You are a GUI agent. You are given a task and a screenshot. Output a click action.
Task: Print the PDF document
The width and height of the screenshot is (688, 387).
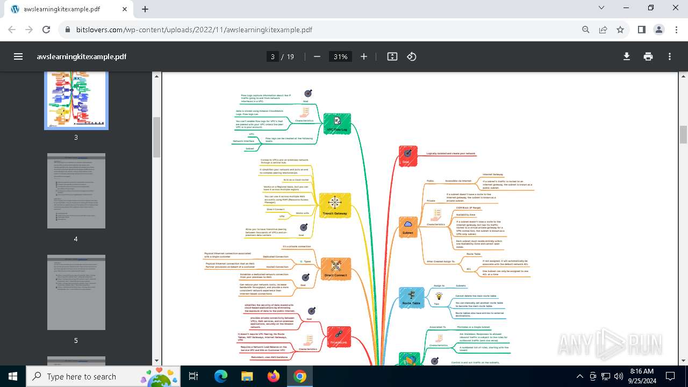click(648, 56)
